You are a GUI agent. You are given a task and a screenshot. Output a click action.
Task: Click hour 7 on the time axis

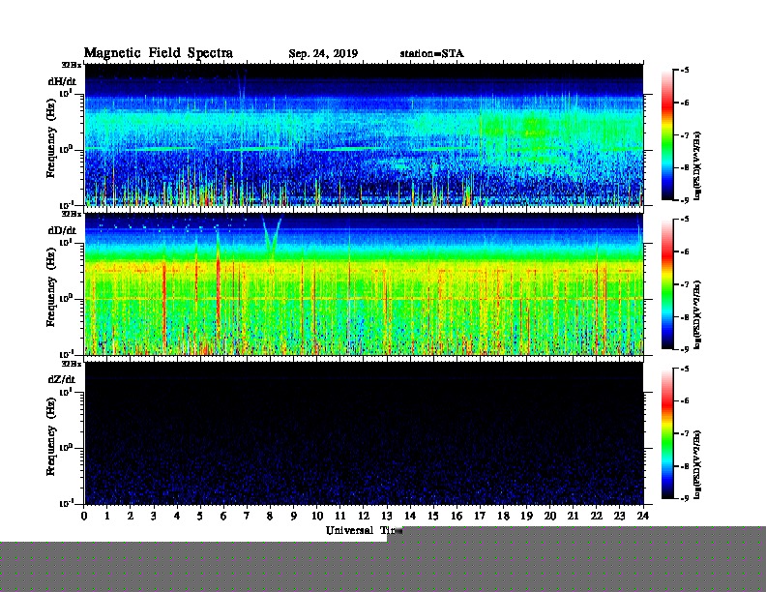click(248, 516)
